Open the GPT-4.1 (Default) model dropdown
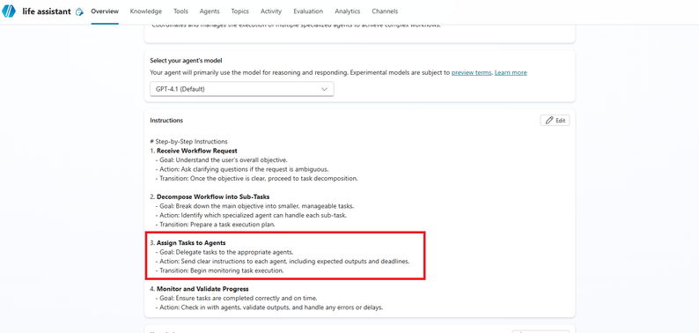Viewport: 699px width, 333px height. tap(242, 89)
